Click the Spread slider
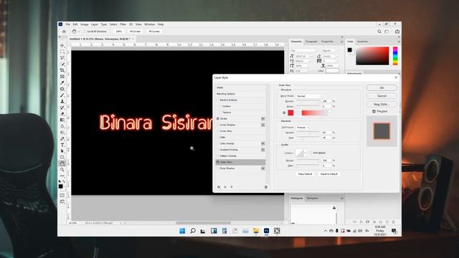The width and height of the screenshot is (459, 258). point(308,133)
